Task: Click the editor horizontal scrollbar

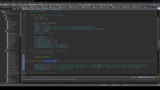Action: tap(91, 75)
